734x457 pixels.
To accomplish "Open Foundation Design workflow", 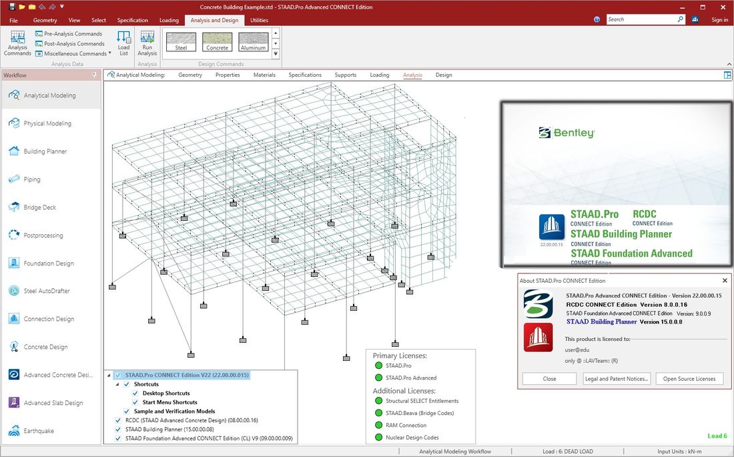I will point(51,263).
